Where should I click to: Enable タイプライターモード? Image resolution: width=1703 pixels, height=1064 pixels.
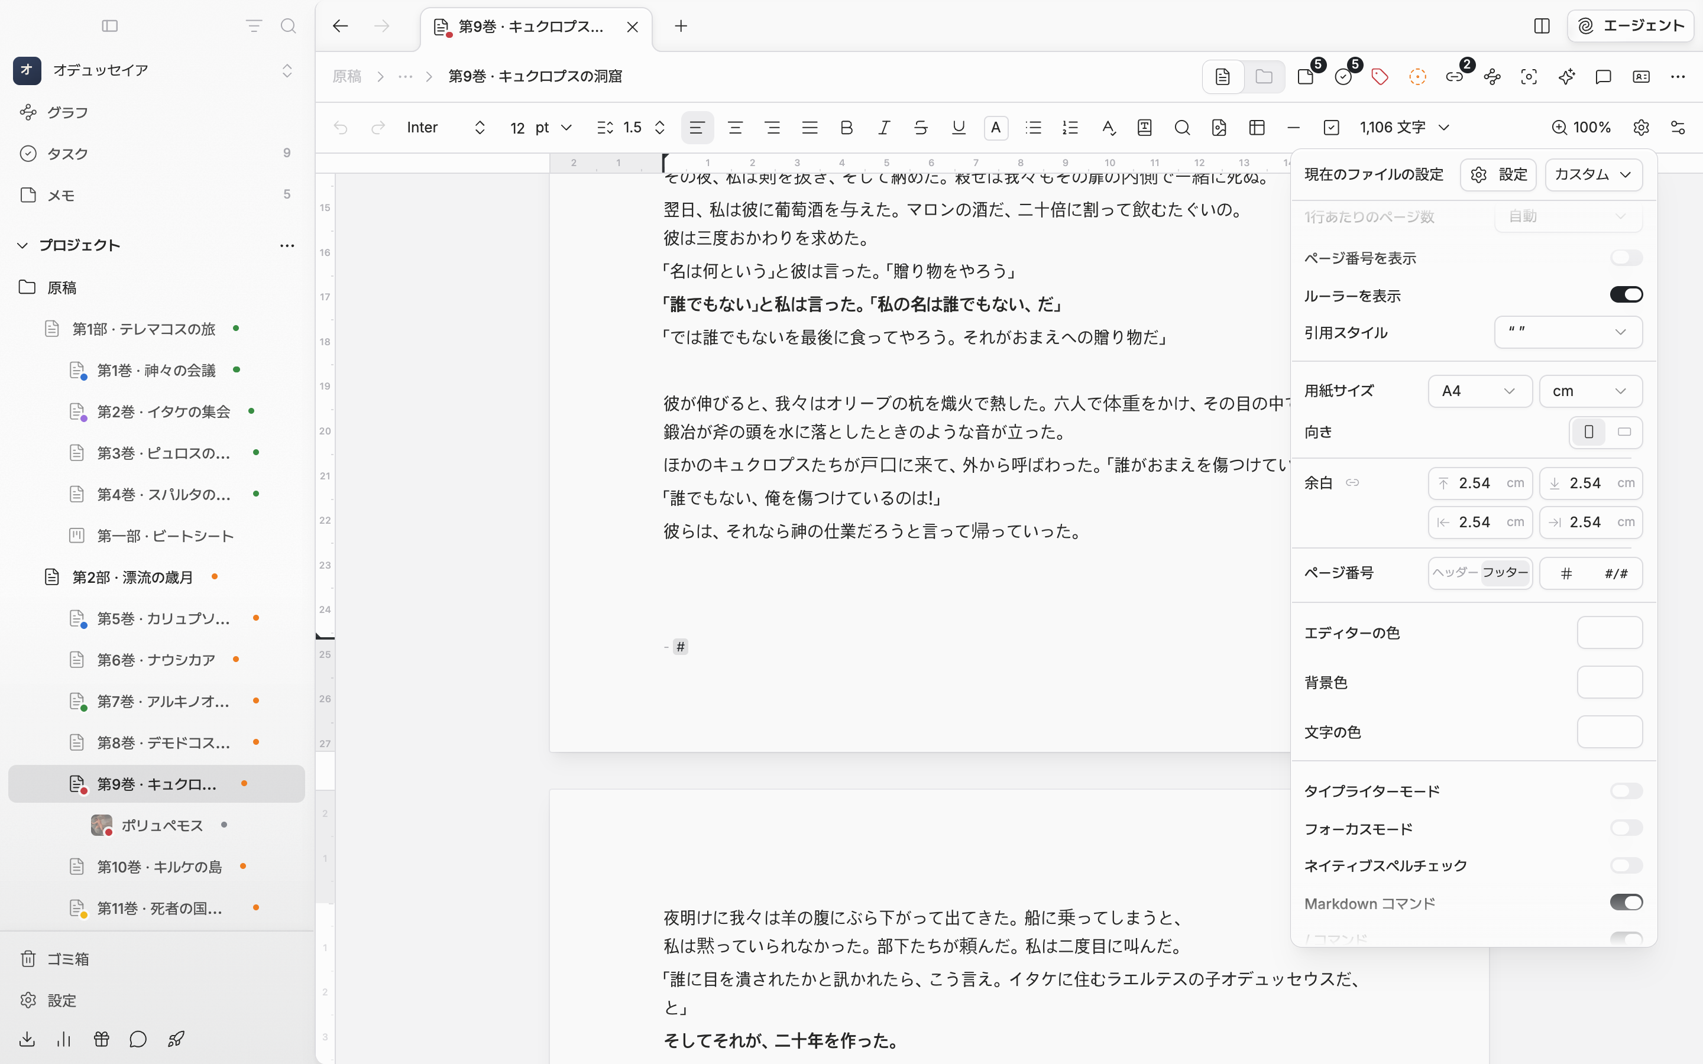click(x=1626, y=791)
